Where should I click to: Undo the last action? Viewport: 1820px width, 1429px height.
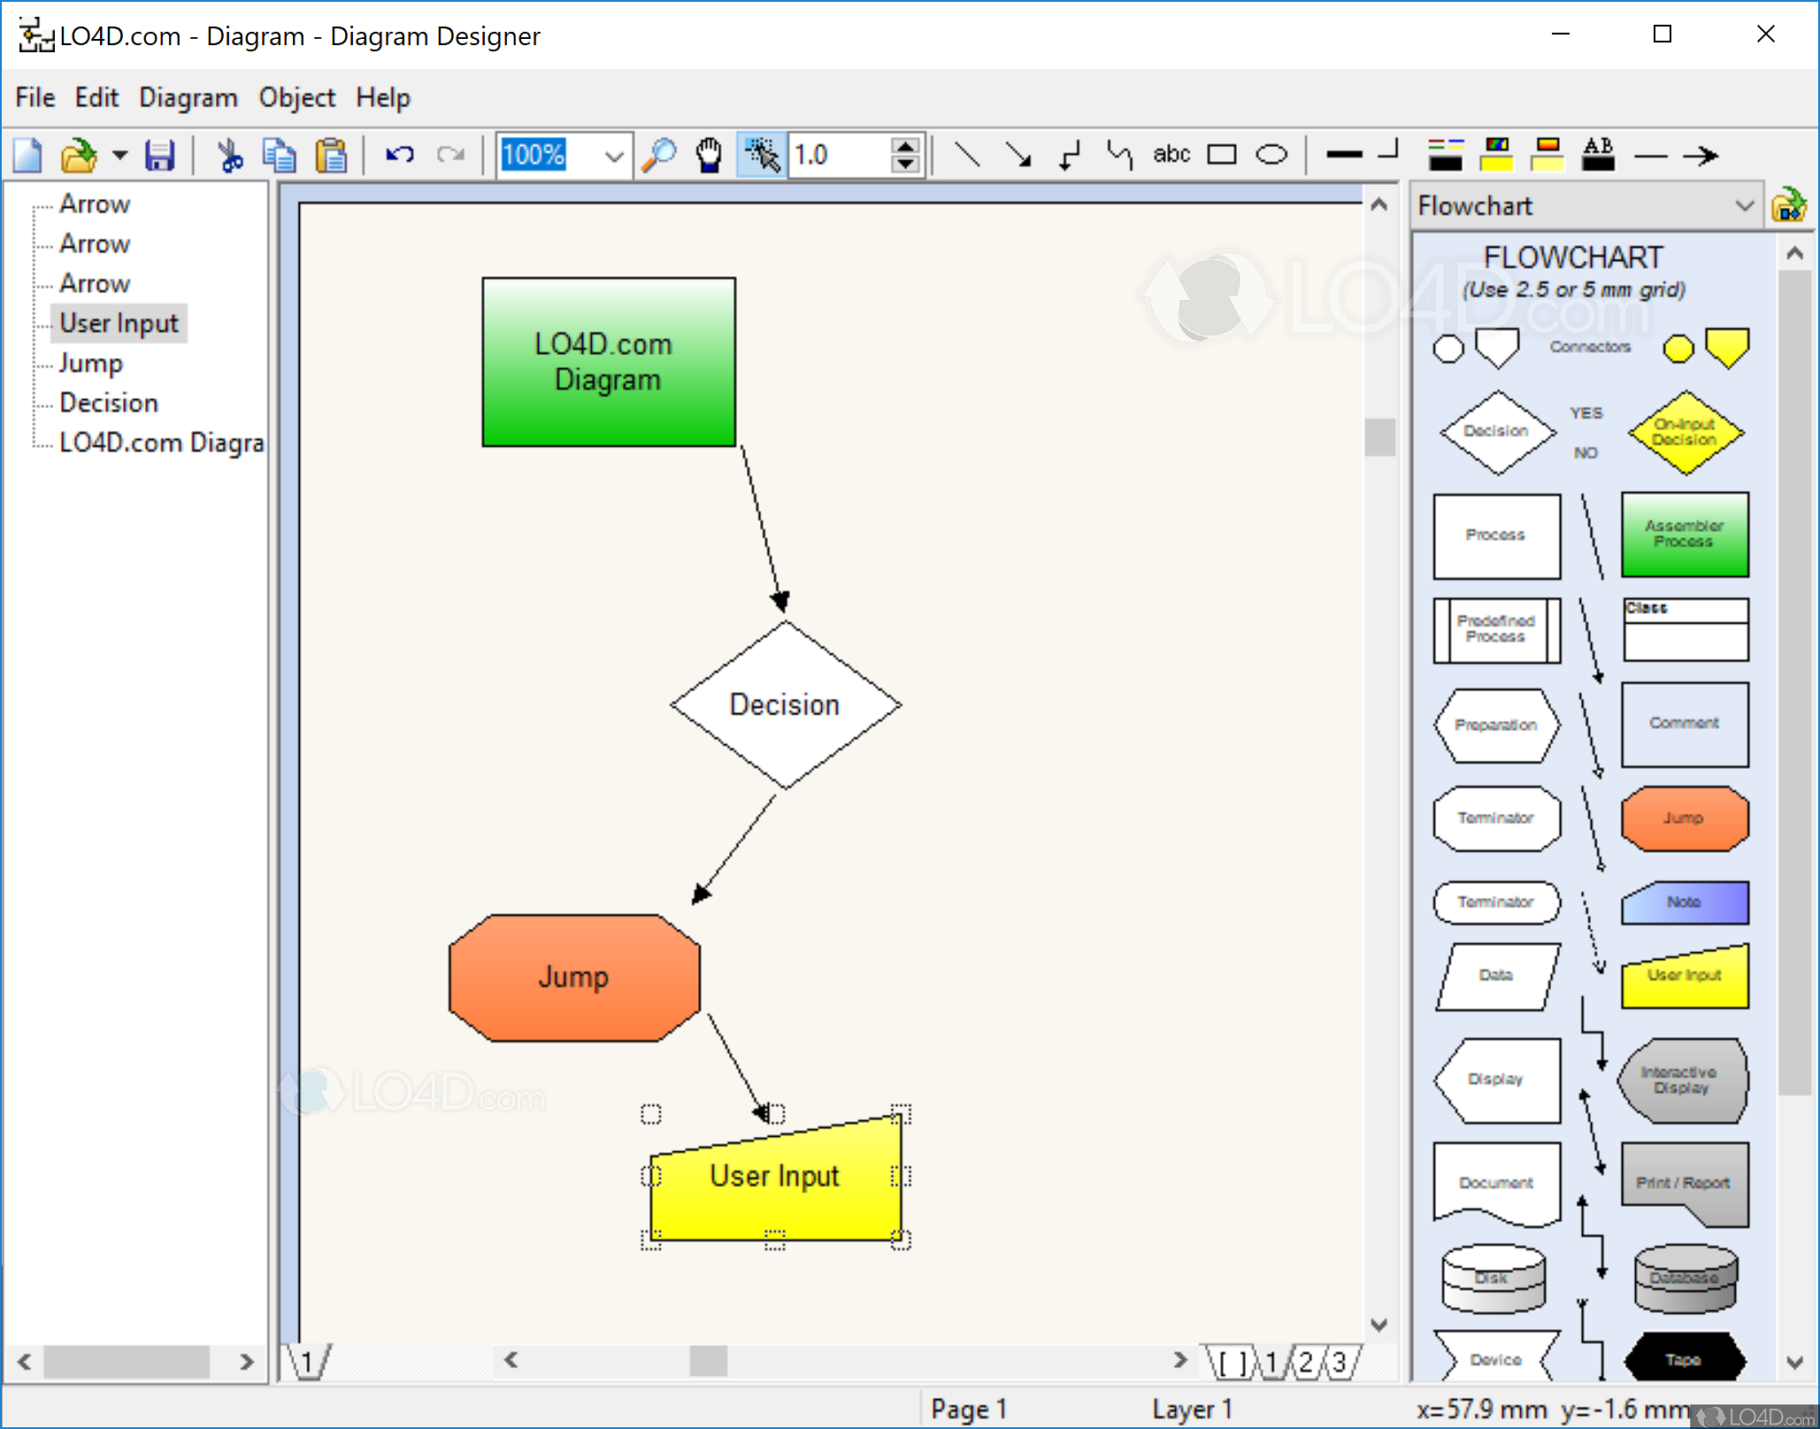coord(400,156)
